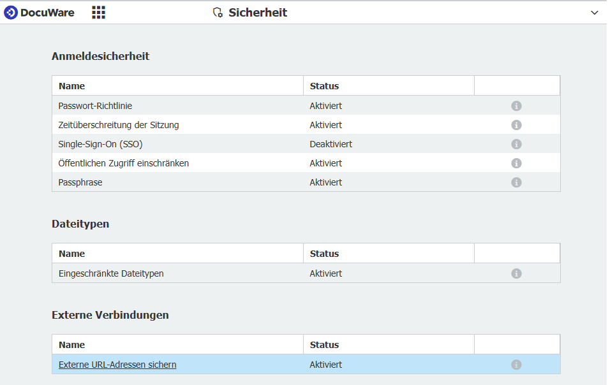
Task: View info for Öffentlichen Zugriff einschränken
Action: 516,163
